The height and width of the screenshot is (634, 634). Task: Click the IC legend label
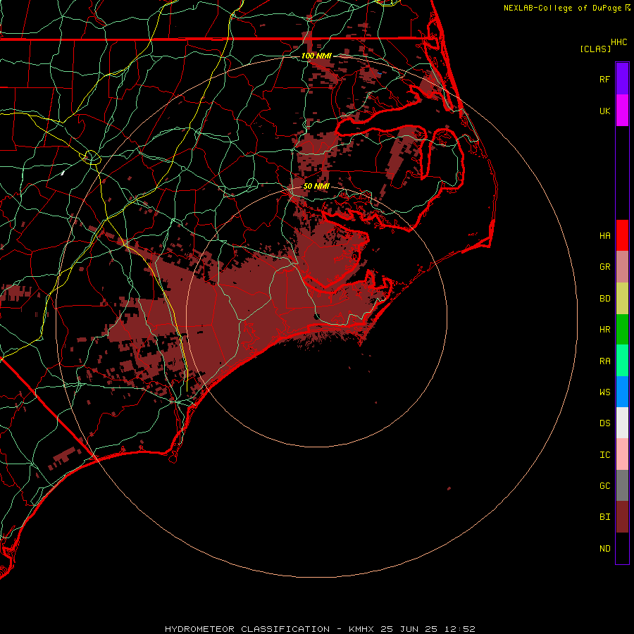click(x=605, y=455)
